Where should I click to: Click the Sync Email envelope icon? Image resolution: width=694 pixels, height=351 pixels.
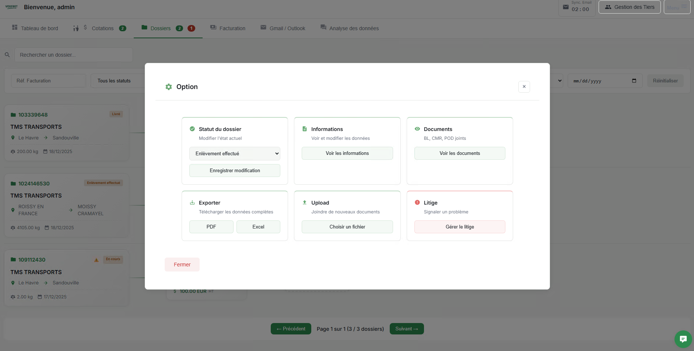tap(565, 7)
